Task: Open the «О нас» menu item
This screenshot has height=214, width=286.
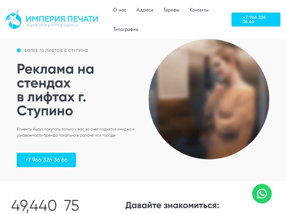Action: click(120, 10)
